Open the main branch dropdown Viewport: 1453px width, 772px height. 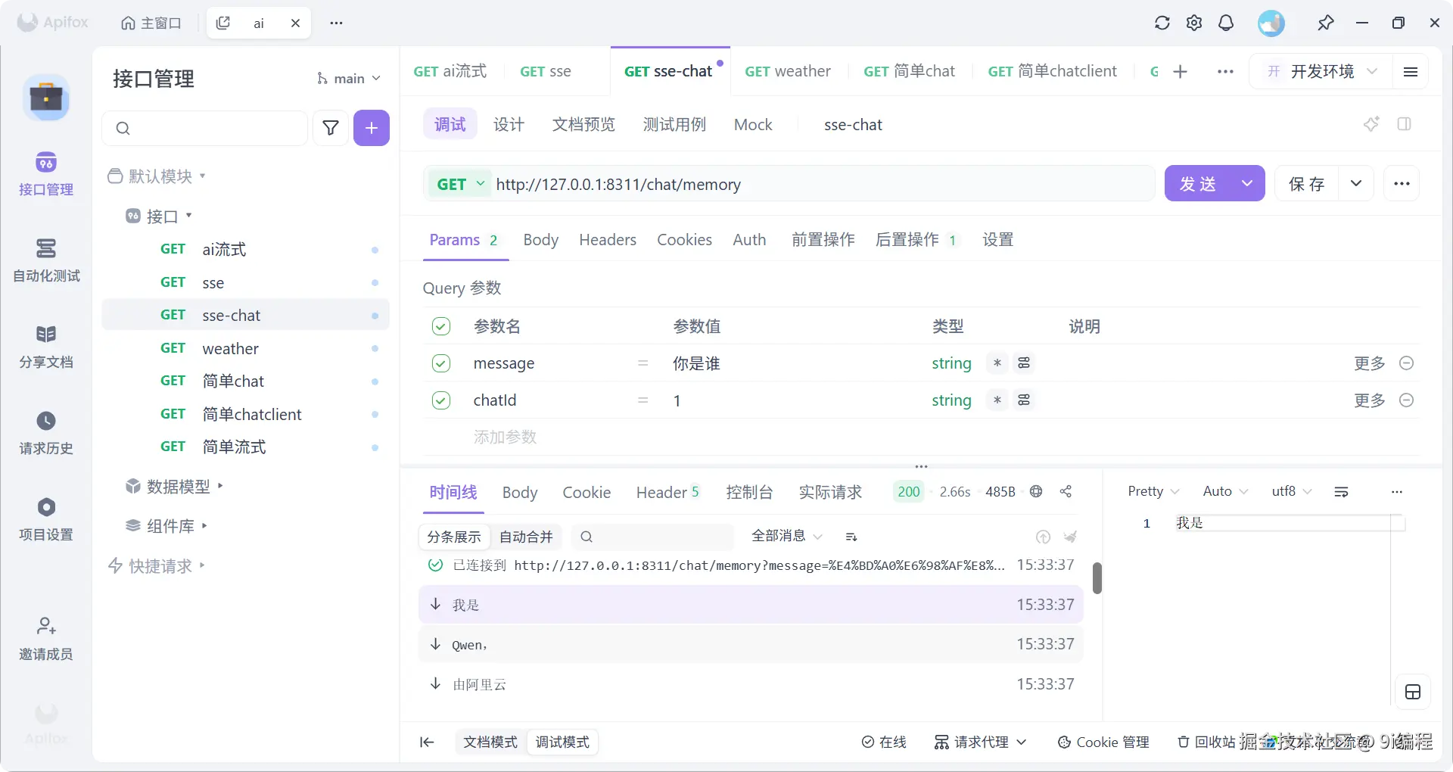(348, 79)
